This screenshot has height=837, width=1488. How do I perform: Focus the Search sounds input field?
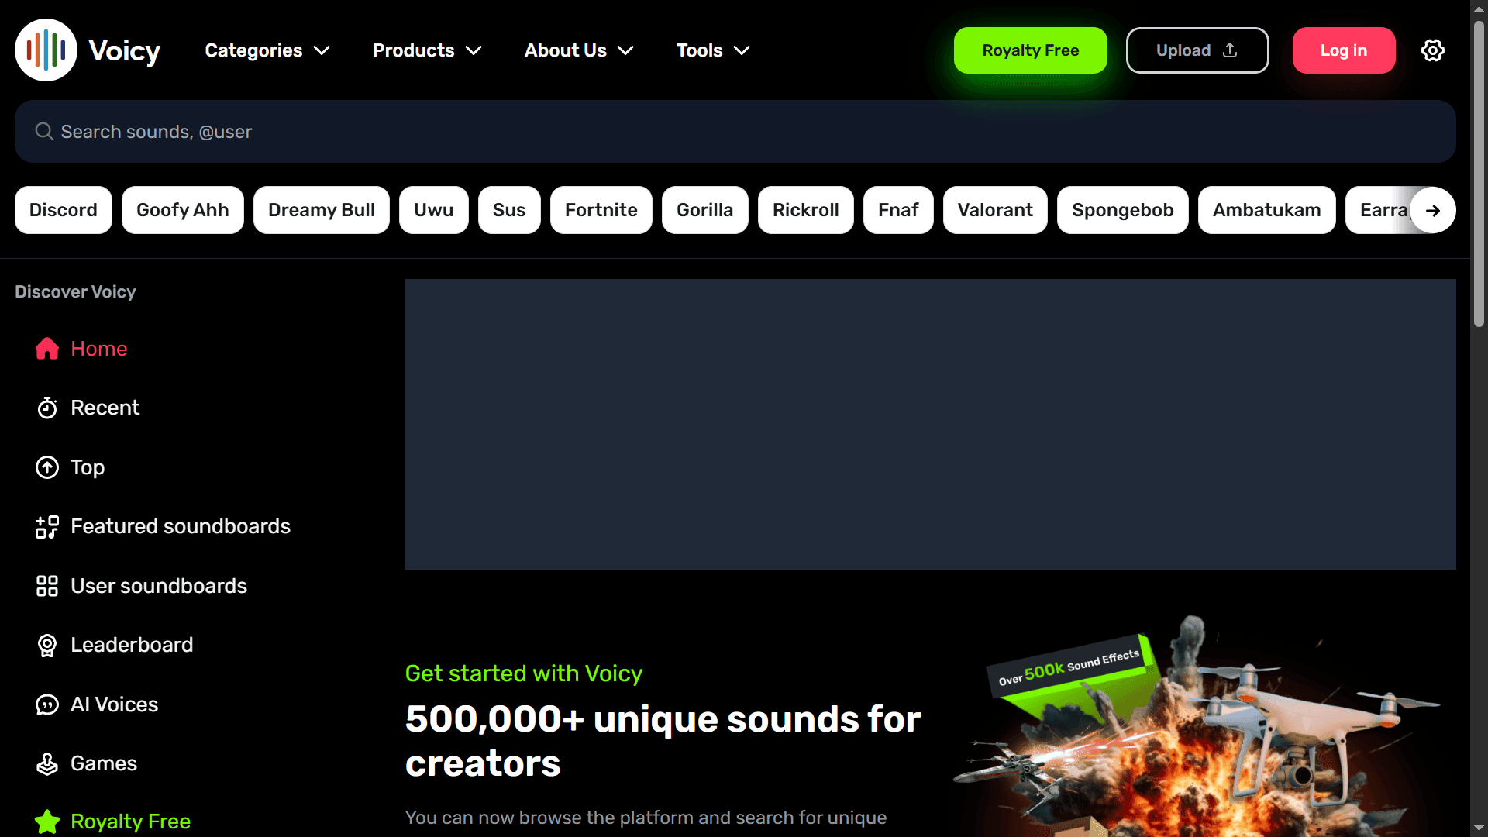tap(735, 132)
